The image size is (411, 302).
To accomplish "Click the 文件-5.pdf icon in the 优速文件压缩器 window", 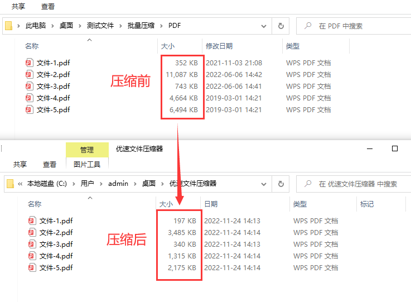I will tap(32, 267).
